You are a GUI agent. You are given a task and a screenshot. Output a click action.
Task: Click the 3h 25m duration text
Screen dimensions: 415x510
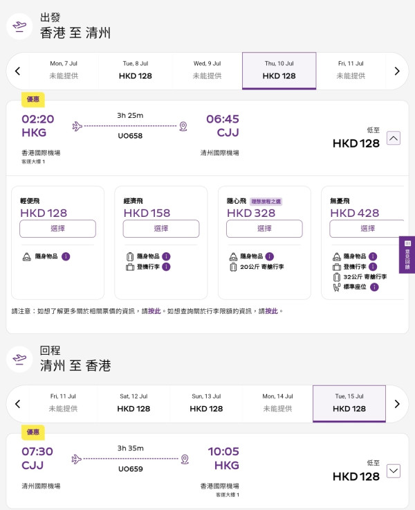pos(130,116)
